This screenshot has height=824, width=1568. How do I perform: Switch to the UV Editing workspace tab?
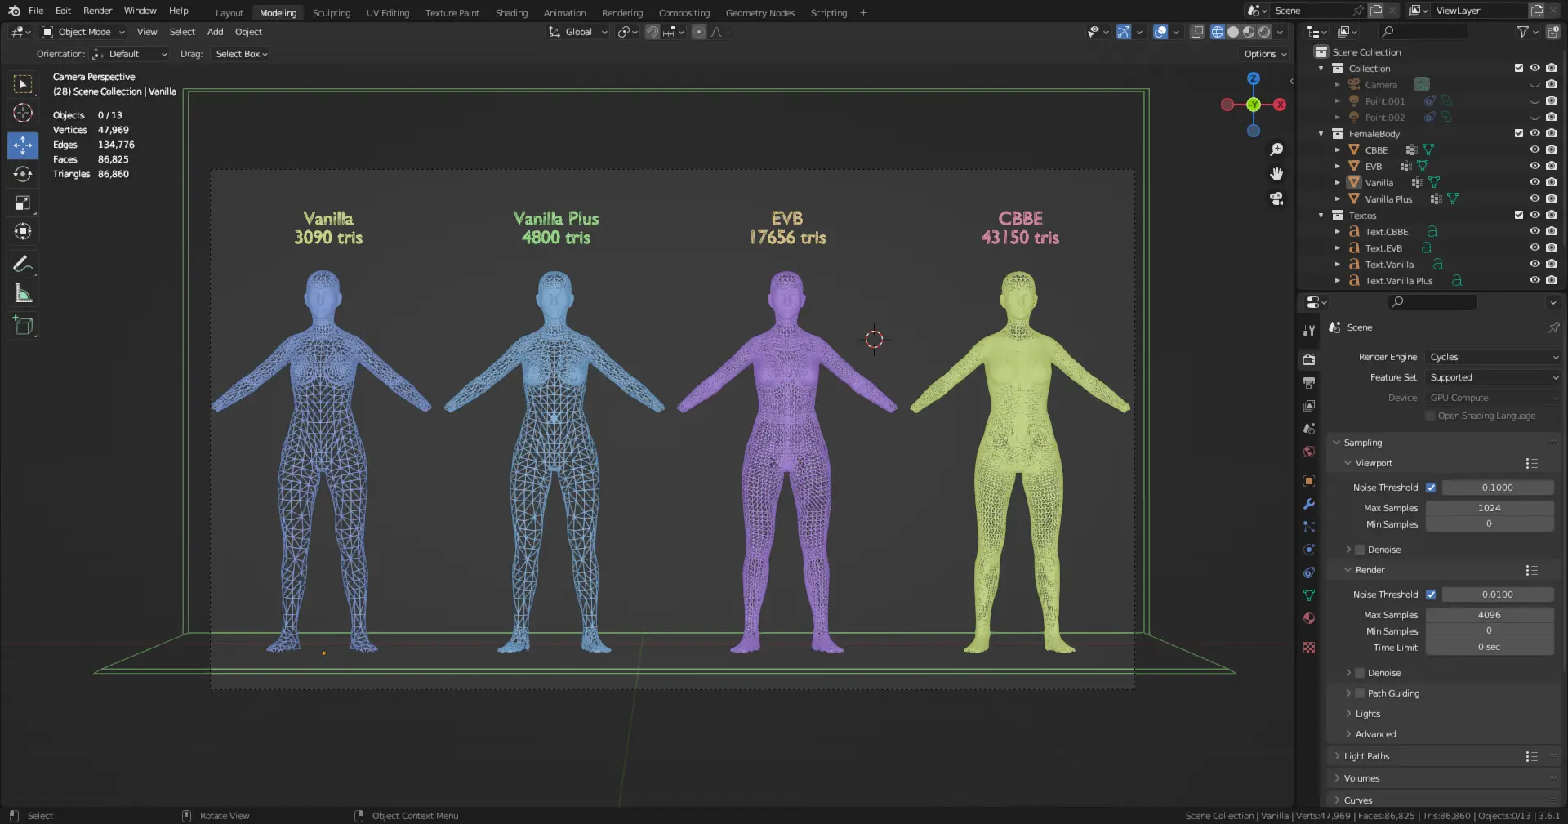[388, 13]
